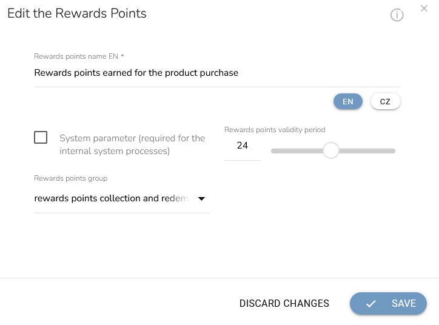Screen dimensions: 439x325
Task: Click the Rewards points name EN label
Action: 79,56
